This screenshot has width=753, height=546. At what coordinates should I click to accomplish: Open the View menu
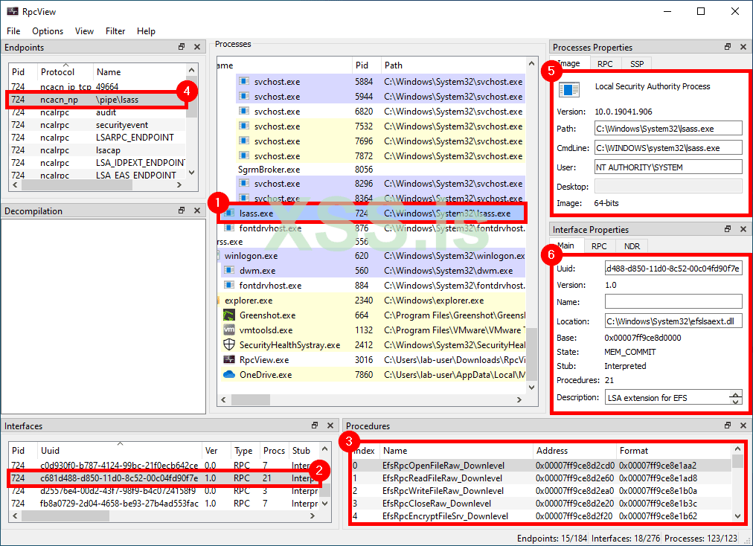(x=84, y=31)
